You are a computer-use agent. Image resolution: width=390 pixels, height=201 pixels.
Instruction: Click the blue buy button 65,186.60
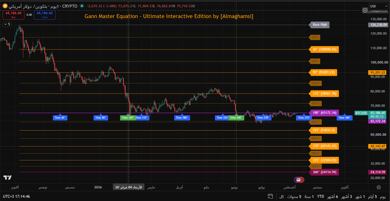coord(45,15)
